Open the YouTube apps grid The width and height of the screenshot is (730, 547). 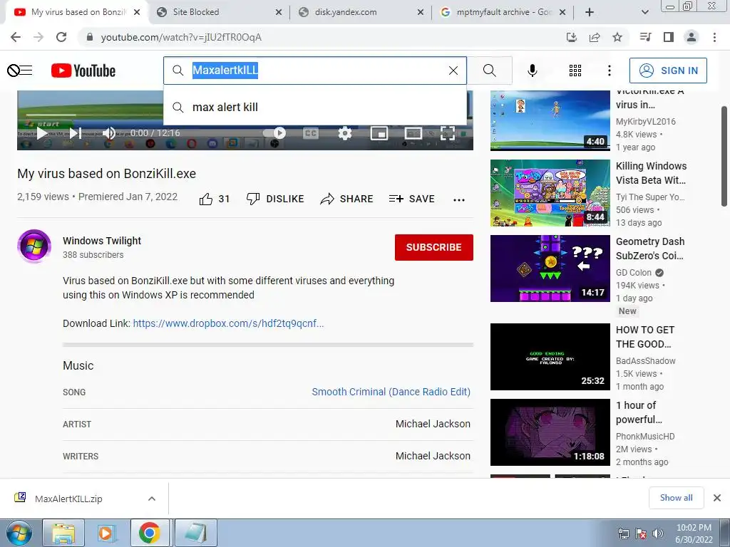(575, 71)
